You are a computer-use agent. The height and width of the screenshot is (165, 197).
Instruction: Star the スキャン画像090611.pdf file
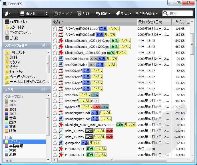55,29
